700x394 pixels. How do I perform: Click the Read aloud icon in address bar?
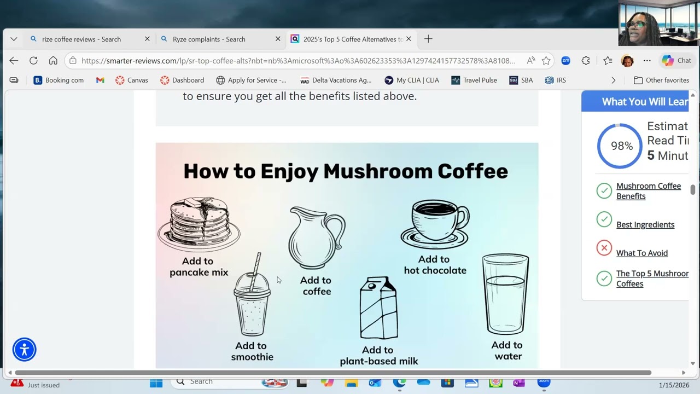click(530, 61)
